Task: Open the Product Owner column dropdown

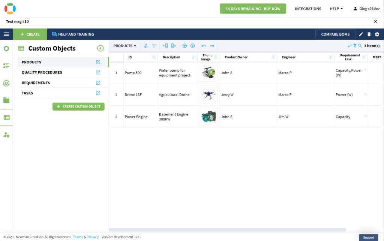Action: click(x=273, y=57)
